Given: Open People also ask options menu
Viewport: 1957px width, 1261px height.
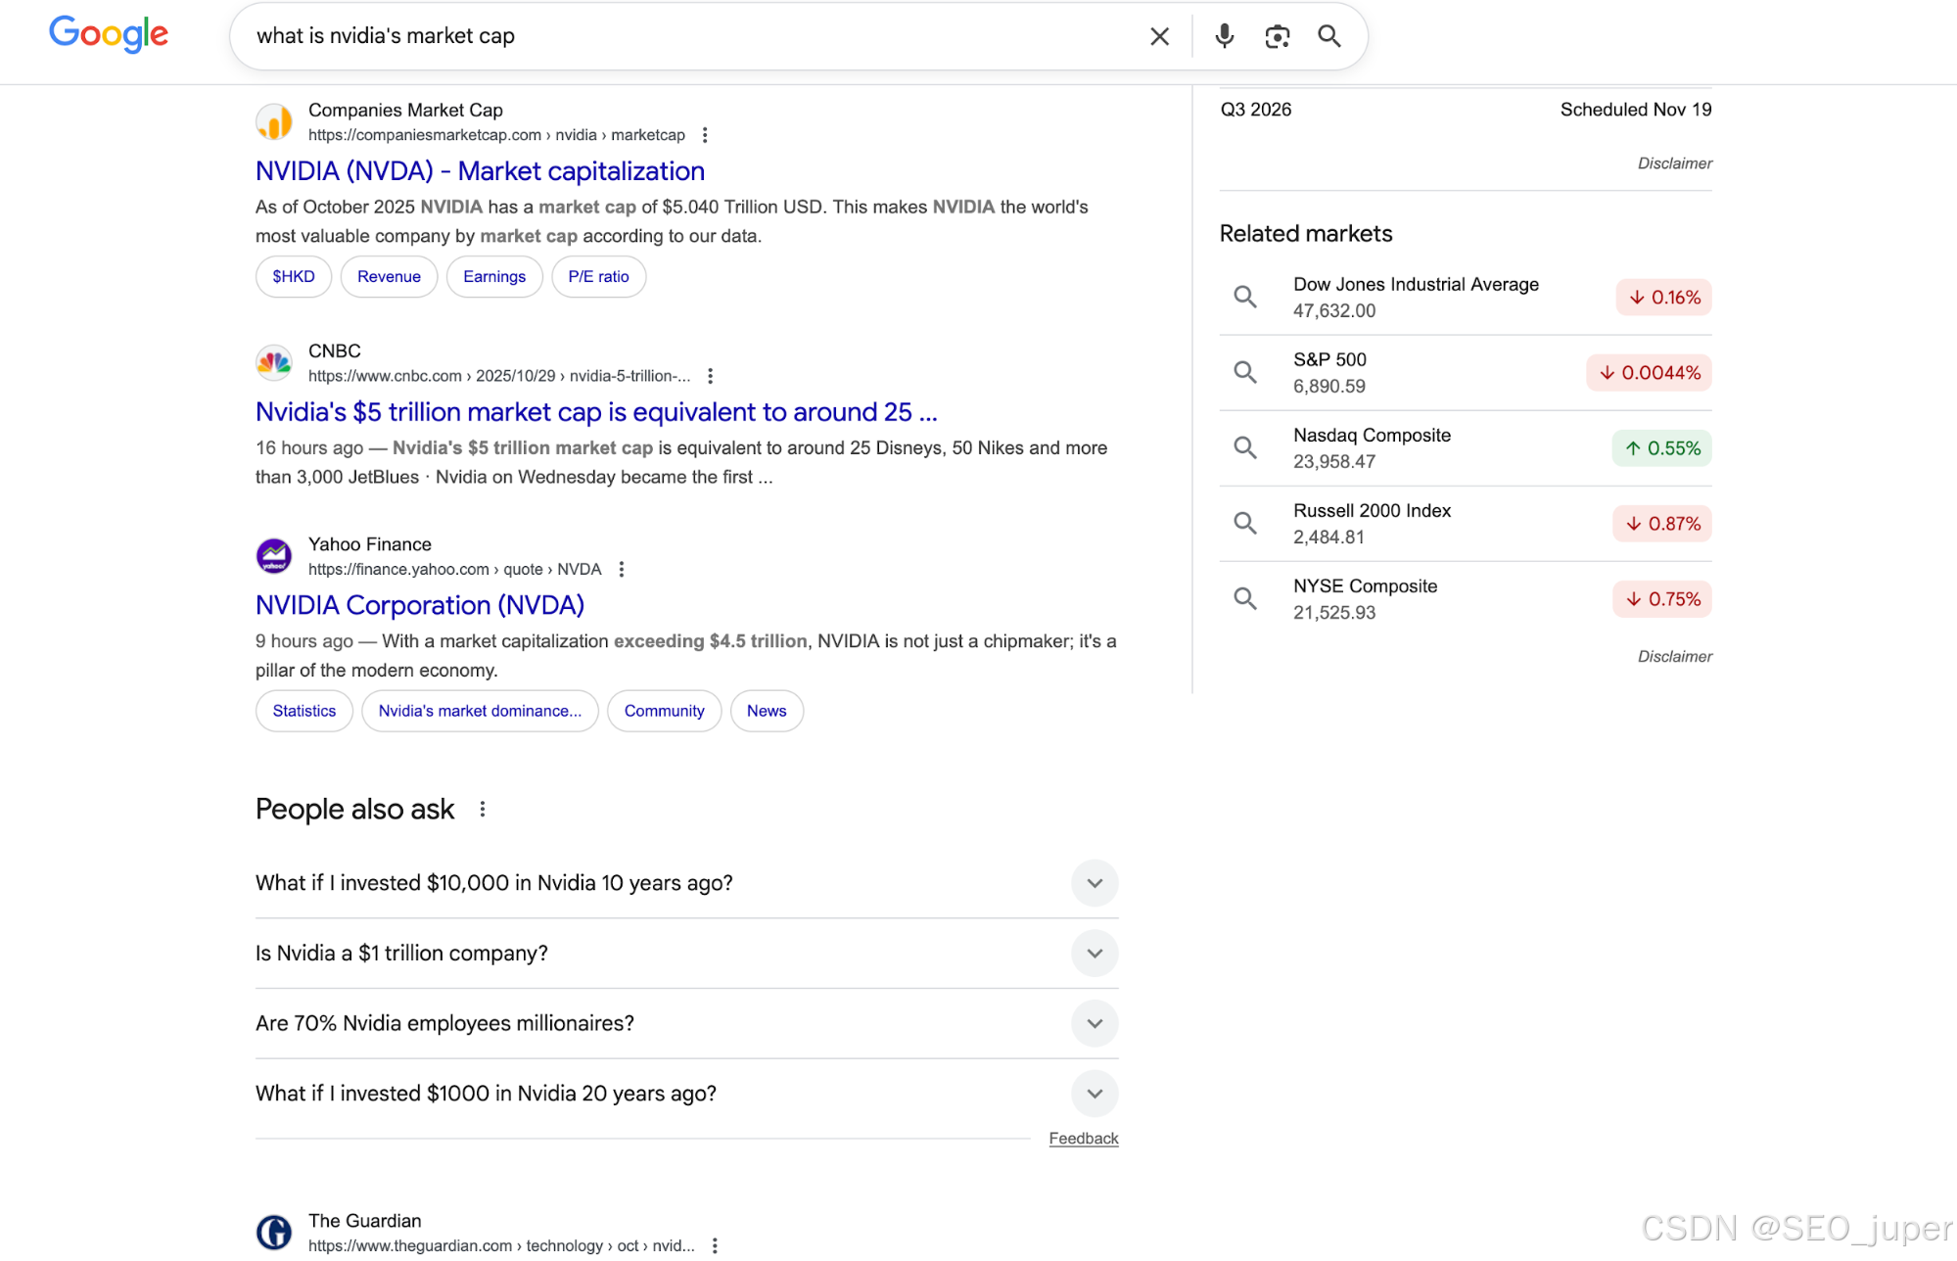Looking at the screenshot, I should (x=482, y=809).
